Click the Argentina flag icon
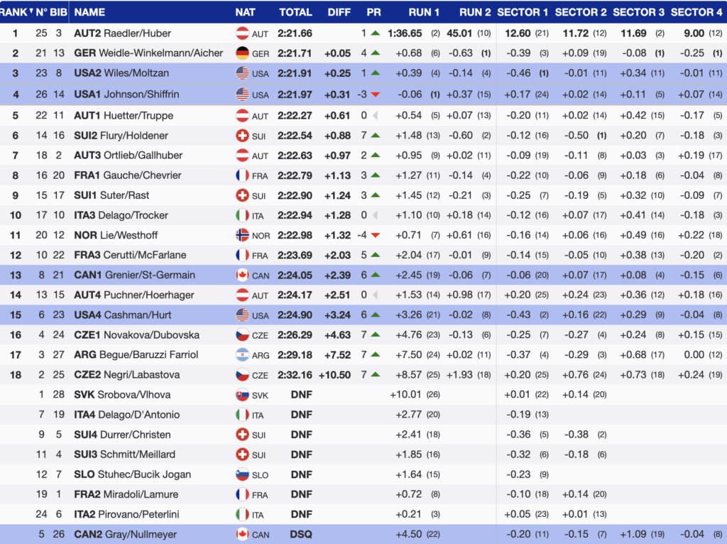The width and height of the screenshot is (727, 544). point(242,355)
